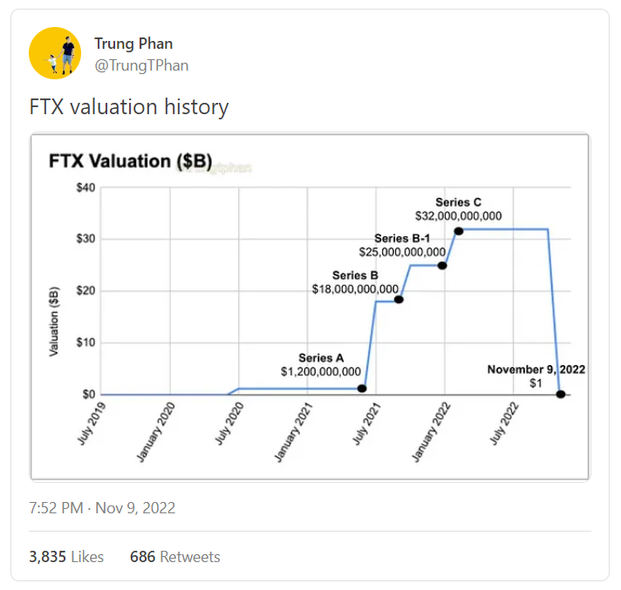Image resolution: width=621 pixels, height=590 pixels.
Task: Click the "FTX Valuation ($B)" chart title
Action: coord(130,161)
